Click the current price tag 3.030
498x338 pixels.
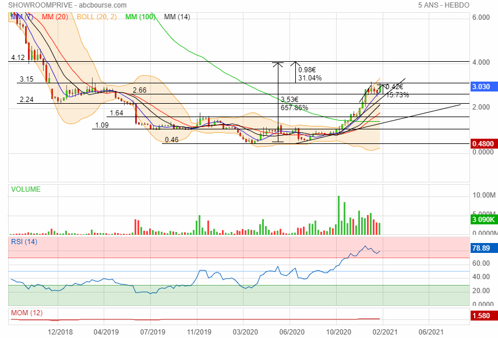click(483, 87)
